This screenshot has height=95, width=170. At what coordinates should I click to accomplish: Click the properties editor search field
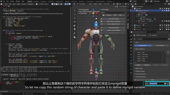[x=150, y=32]
